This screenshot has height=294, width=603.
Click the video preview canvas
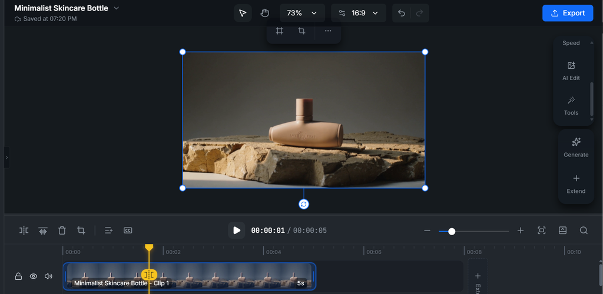click(304, 120)
